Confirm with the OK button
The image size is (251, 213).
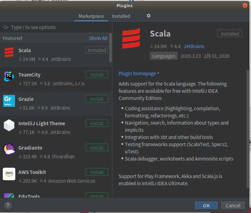click(x=206, y=206)
